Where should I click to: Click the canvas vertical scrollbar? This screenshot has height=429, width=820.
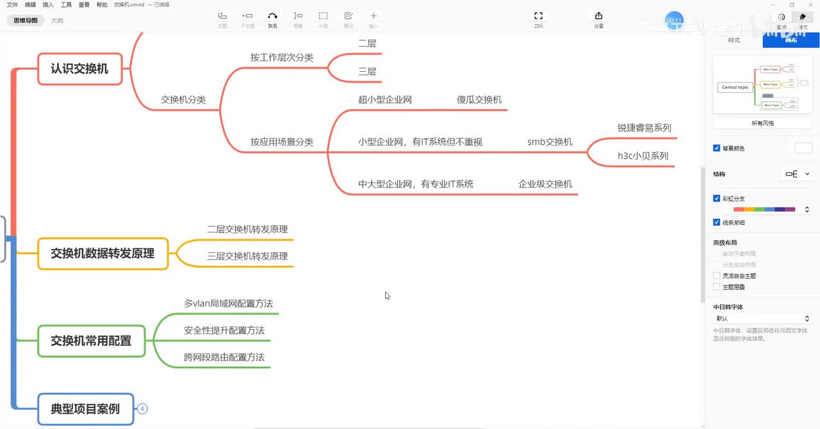(703, 234)
